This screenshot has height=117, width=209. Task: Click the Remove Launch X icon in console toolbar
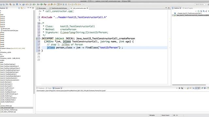(179, 88)
